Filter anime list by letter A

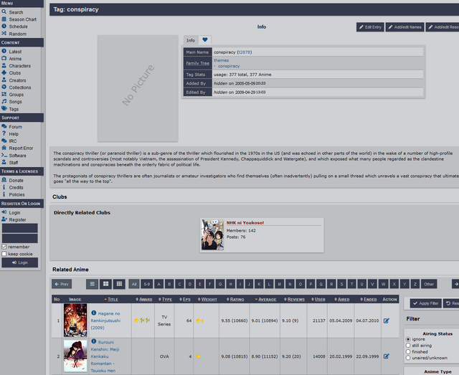(x=159, y=284)
